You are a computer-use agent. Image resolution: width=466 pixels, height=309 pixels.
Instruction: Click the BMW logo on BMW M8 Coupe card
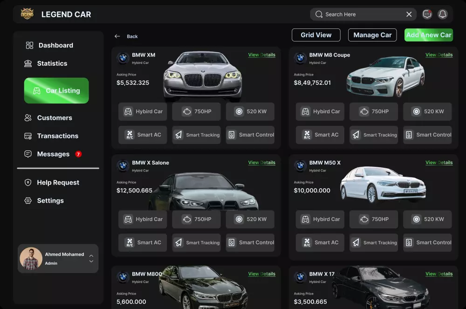coord(300,58)
